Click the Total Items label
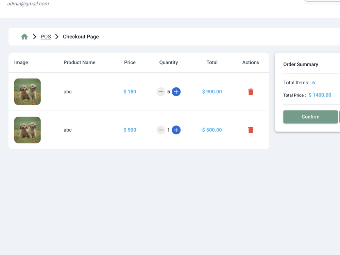340x255 pixels. coord(296,83)
